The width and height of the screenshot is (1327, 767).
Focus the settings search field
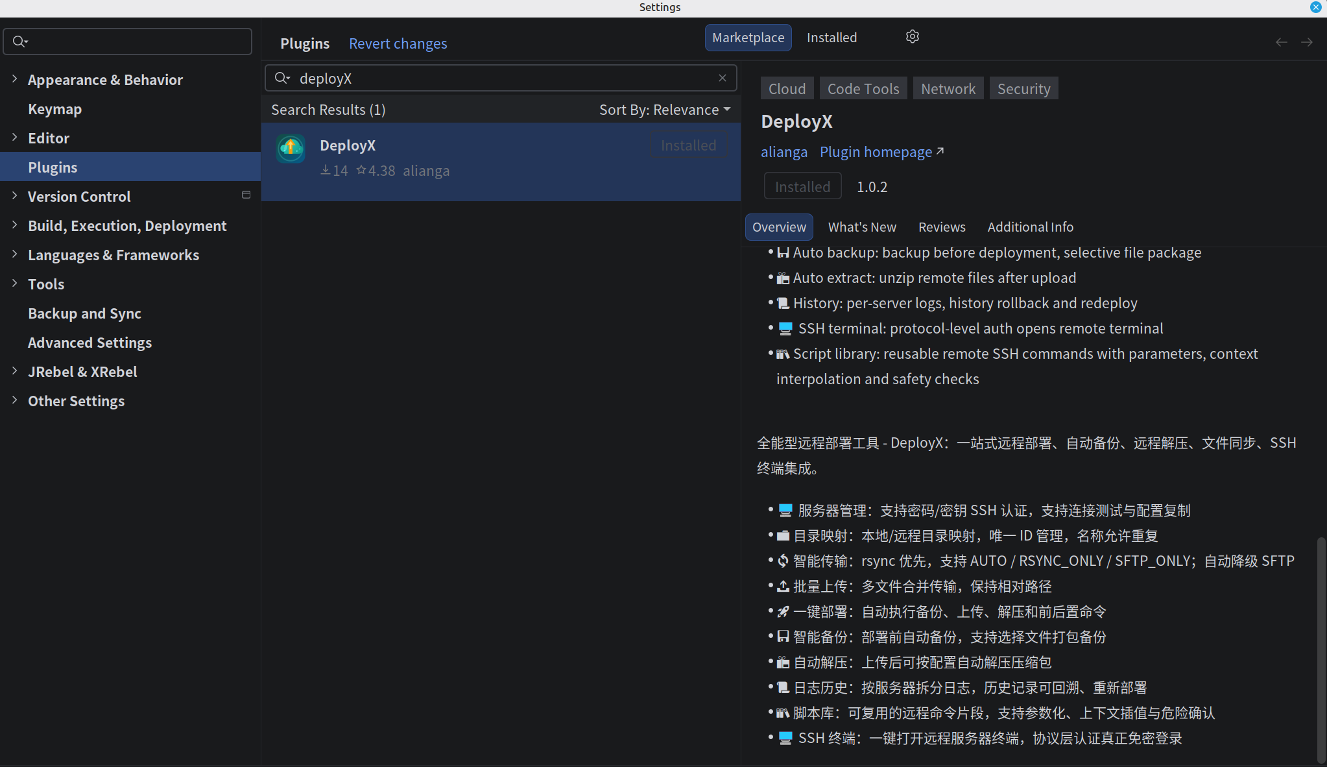click(x=128, y=42)
